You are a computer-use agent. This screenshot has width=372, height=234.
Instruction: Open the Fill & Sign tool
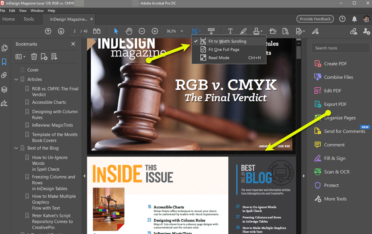click(330, 158)
